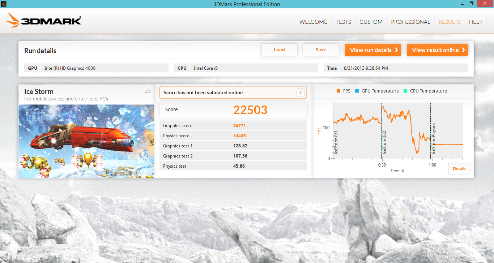Select the RESULTS tab
The width and height of the screenshot is (494, 263).
[x=450, y=22]
